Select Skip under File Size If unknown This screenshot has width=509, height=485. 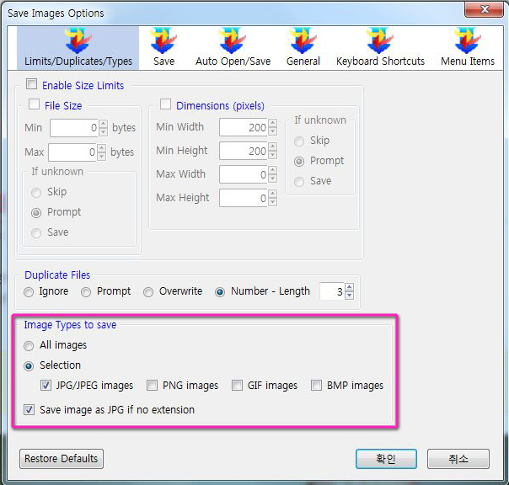pos(36,193)
